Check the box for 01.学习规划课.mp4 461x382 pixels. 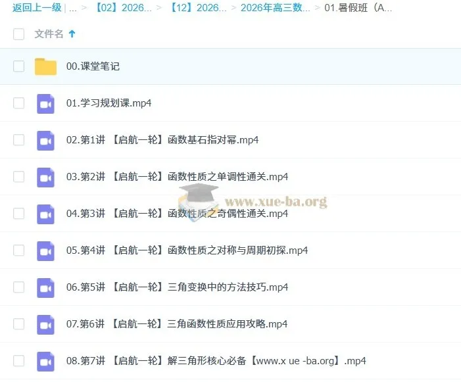(19, 103)
